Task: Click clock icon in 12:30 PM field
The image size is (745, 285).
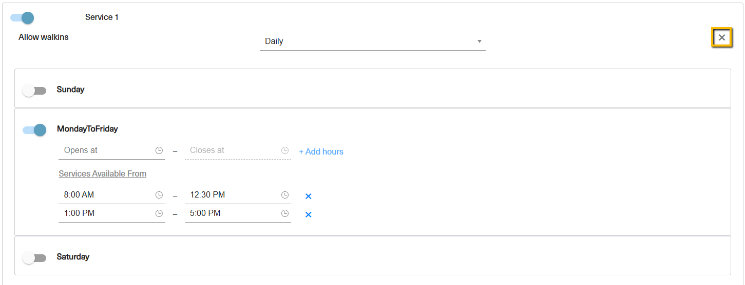Action: point(285,195)
